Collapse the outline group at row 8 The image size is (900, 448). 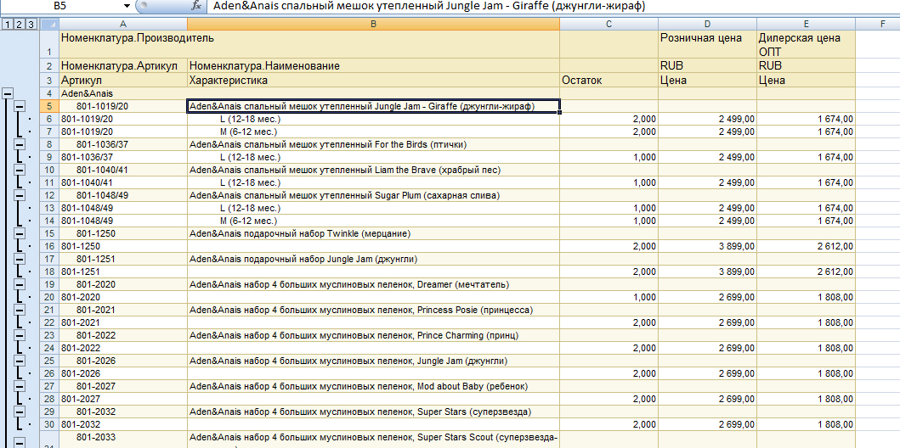(x=19, y=143)
